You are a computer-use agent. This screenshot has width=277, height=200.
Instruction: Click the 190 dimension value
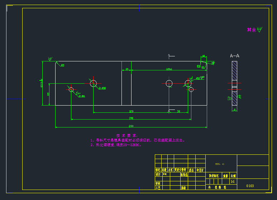coord(131,118)
